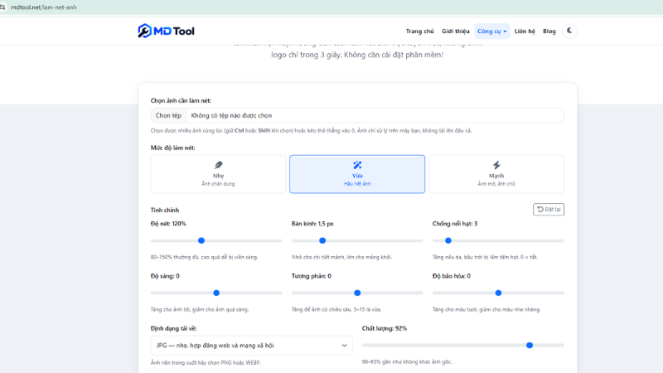The width and height of the screenshot is (663, 373).
Task: Open the Công cụ dropdown menu
Action: pos(491,31)
